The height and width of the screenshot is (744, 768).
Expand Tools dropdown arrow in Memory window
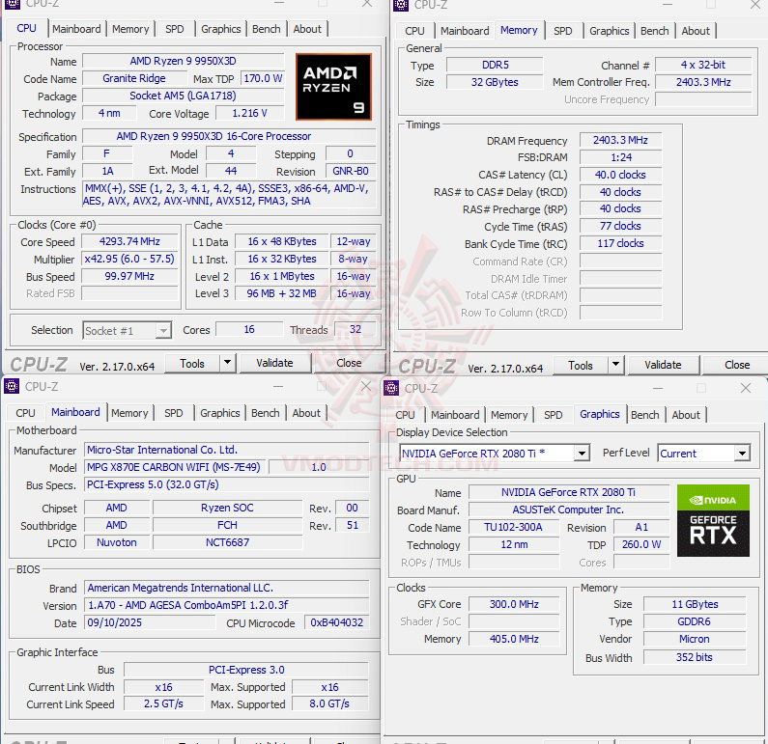615,365
